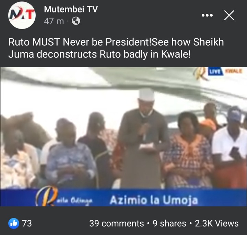The image size is (247, 235).
Task: Click the blue thumbs-up like icon
Action: 14,223
